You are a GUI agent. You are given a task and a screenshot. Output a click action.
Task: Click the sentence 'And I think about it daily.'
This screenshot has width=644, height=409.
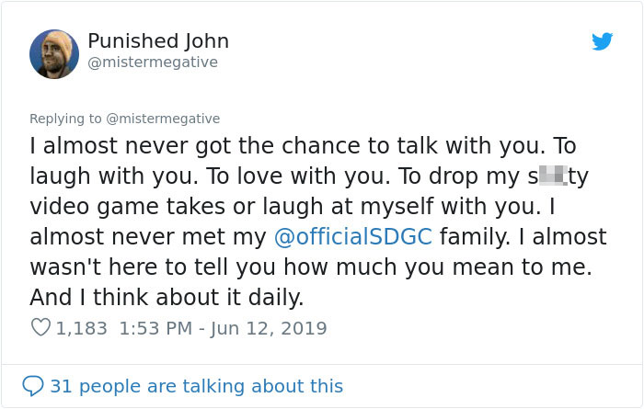166,298
